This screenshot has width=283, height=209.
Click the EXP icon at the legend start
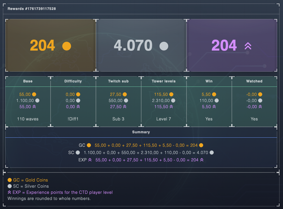point(10,192)
